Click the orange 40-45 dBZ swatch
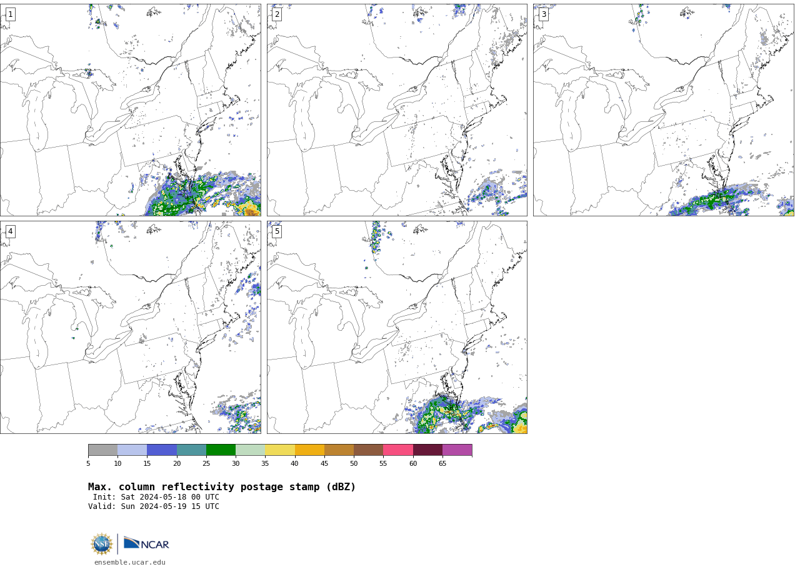Image resolution: width=800 pixels, height=569 pixels. tap(309, 450)
